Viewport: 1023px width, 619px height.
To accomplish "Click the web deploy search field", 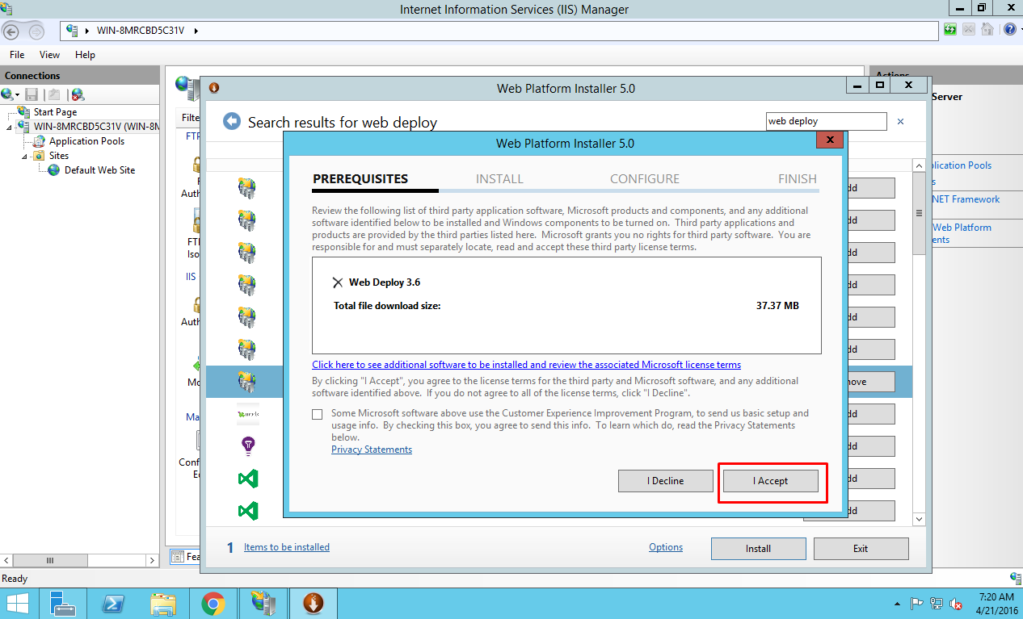I will (x=826, y=121).
